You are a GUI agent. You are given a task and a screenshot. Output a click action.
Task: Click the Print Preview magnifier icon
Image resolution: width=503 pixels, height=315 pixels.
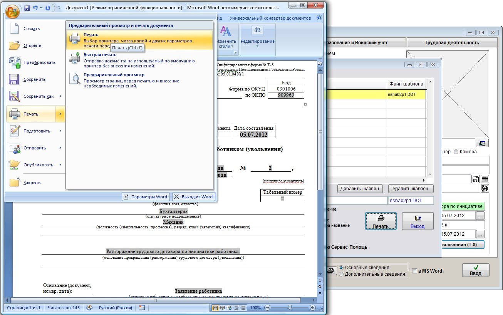click(x=74, y=78)
